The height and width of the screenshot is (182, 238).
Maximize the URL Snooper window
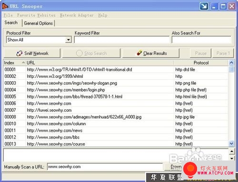tap(223, 6)
